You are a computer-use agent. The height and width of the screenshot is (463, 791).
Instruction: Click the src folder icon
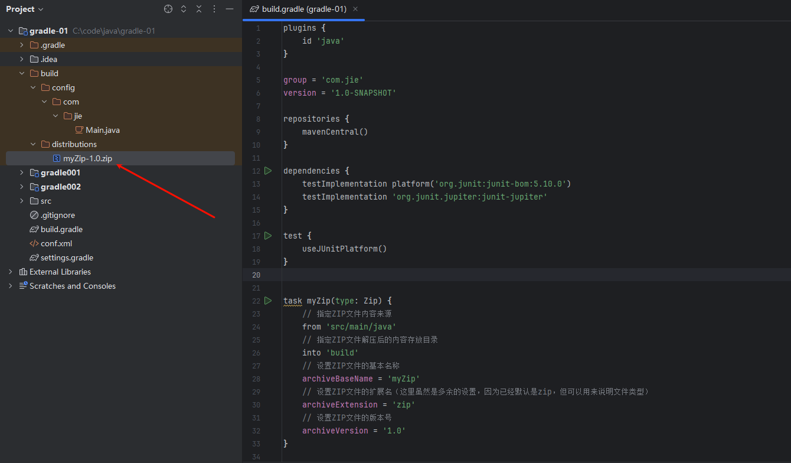click(x=34, y=201)
